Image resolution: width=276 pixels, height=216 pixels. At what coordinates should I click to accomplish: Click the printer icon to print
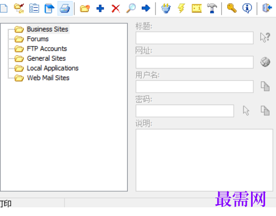[x=65, y=8]
